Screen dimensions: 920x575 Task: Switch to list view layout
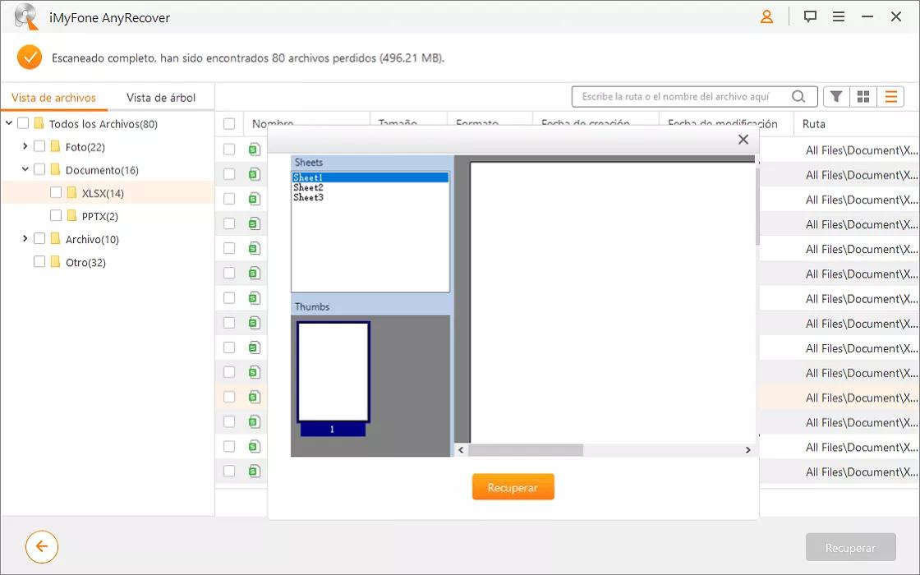(x=890, y=97)
